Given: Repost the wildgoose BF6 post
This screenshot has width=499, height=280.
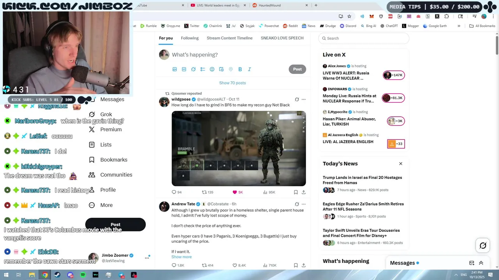Looking at the screenshot, I should coord(207,192).
